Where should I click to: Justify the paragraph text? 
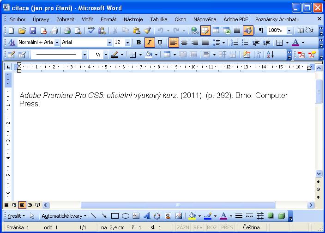point(205,43)
